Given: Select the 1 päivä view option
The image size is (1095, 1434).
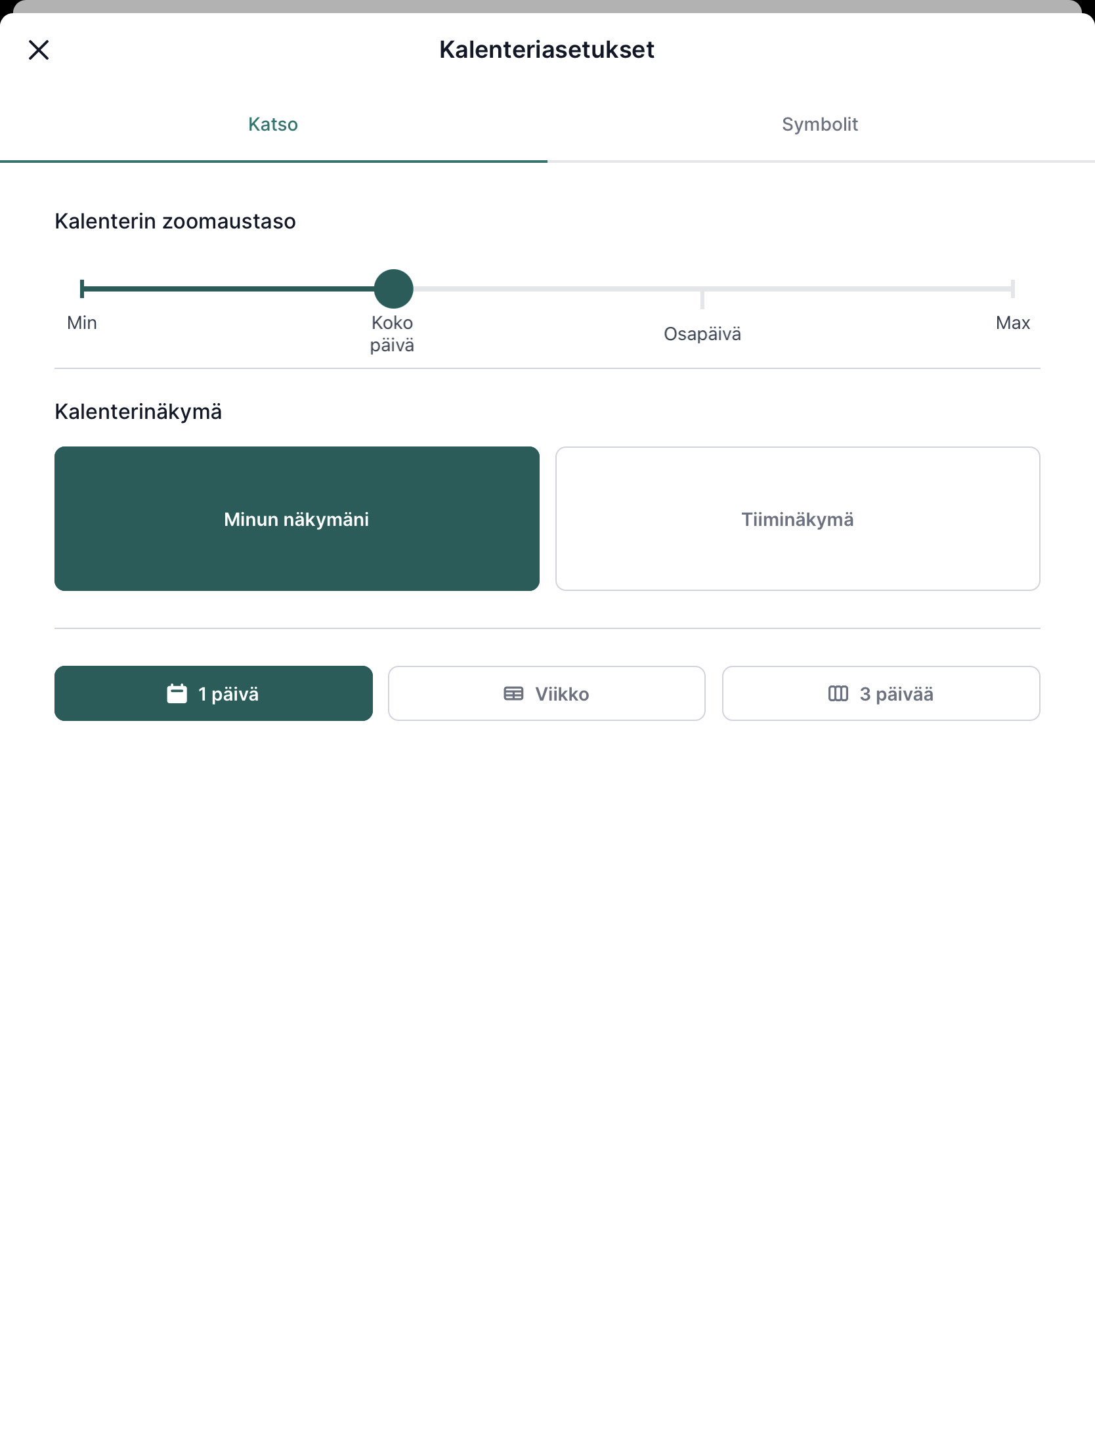Looking at the screenshot, I should (213, 693).
